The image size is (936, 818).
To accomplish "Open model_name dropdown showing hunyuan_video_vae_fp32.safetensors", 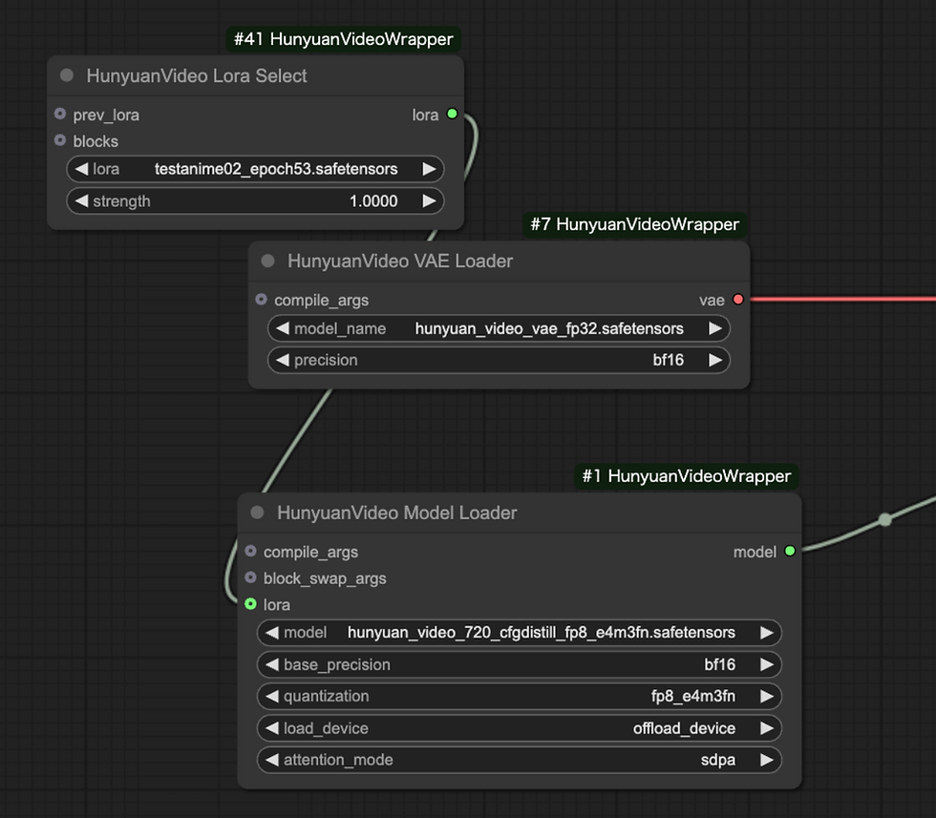I will click(x=499, y=328).
